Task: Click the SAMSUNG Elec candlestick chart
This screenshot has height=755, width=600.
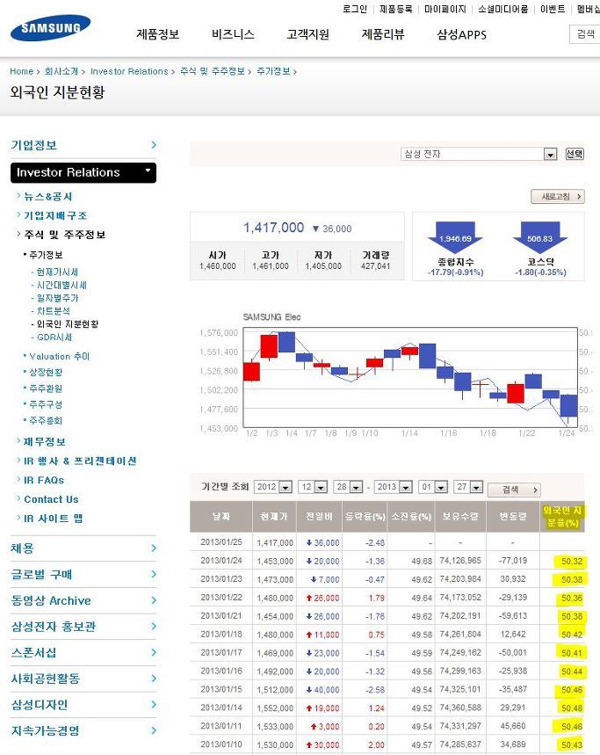Action: (410, 378)
